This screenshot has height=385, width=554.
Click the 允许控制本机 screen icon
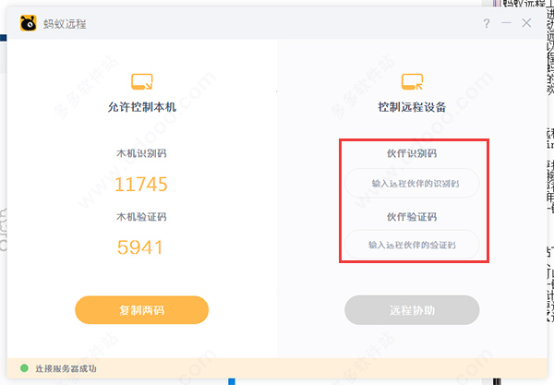142,81
